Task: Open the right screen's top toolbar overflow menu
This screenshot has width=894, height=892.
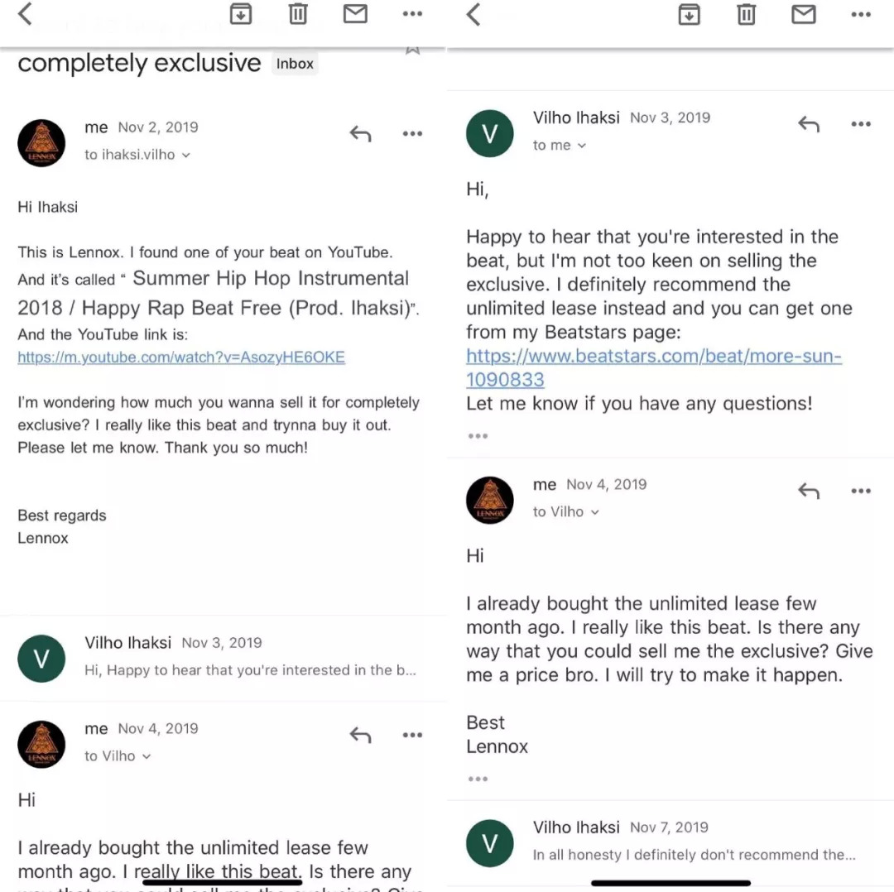Action: (x=861, y=14)
